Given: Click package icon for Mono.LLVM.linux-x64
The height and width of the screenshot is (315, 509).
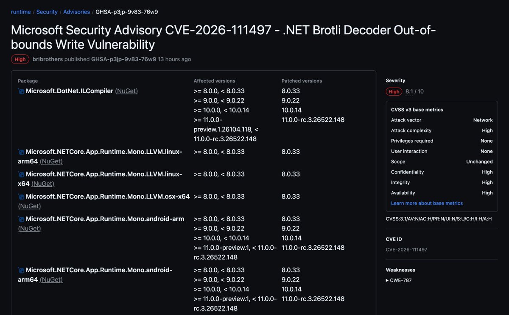Looking at the screenshot, I should (x=21, y=174).
